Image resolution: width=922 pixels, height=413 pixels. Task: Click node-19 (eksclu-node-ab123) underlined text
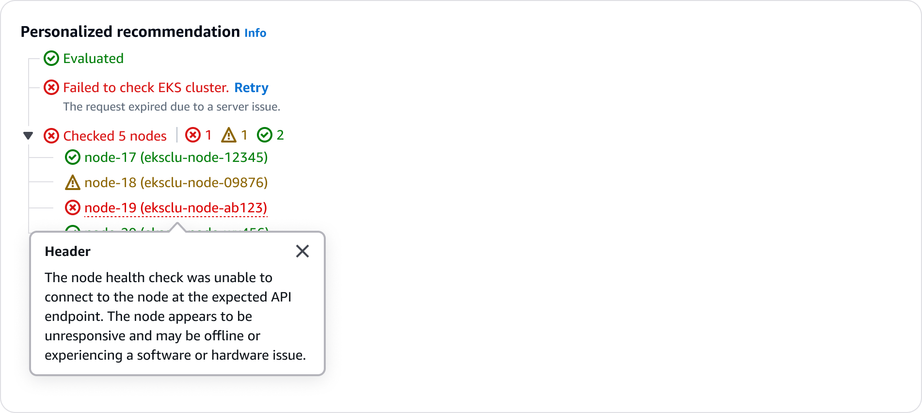176,208
